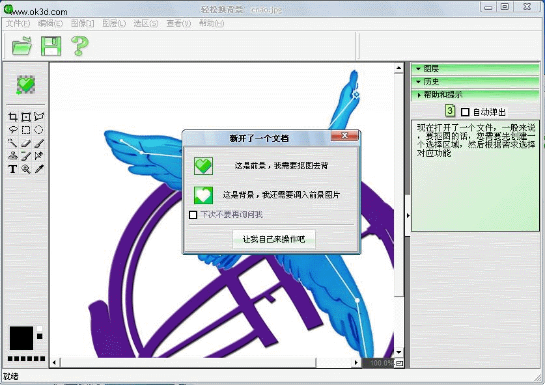Screen dimensions: 545x385
Task: Check the 下次不要再询问我 checkbox
Action: click(193, 215)
